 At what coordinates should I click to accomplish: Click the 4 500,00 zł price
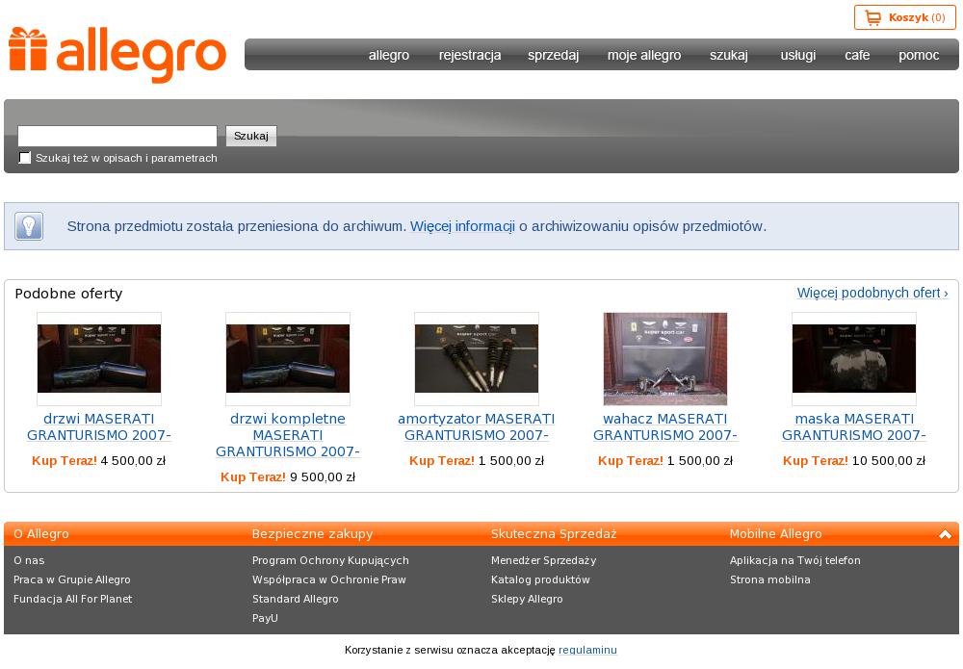133,461
